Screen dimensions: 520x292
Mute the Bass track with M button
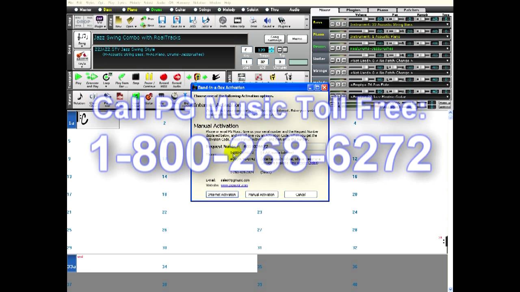tap(332, 24)
